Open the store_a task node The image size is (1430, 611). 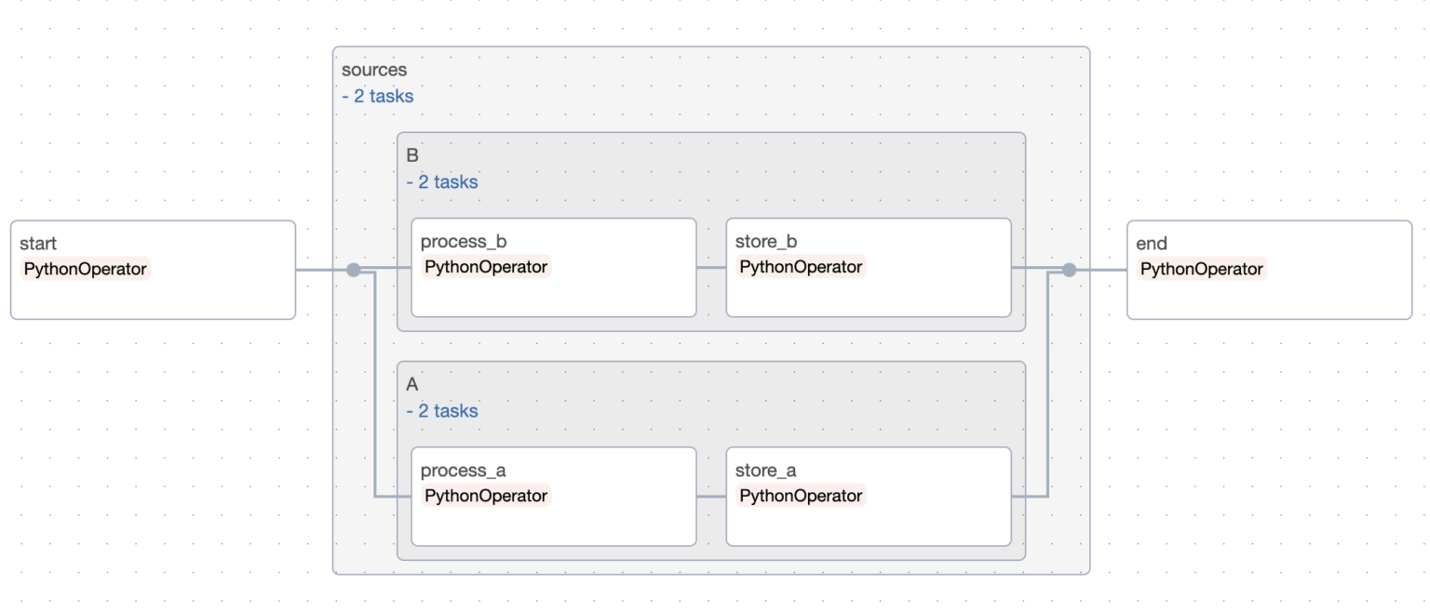(869, 497)
